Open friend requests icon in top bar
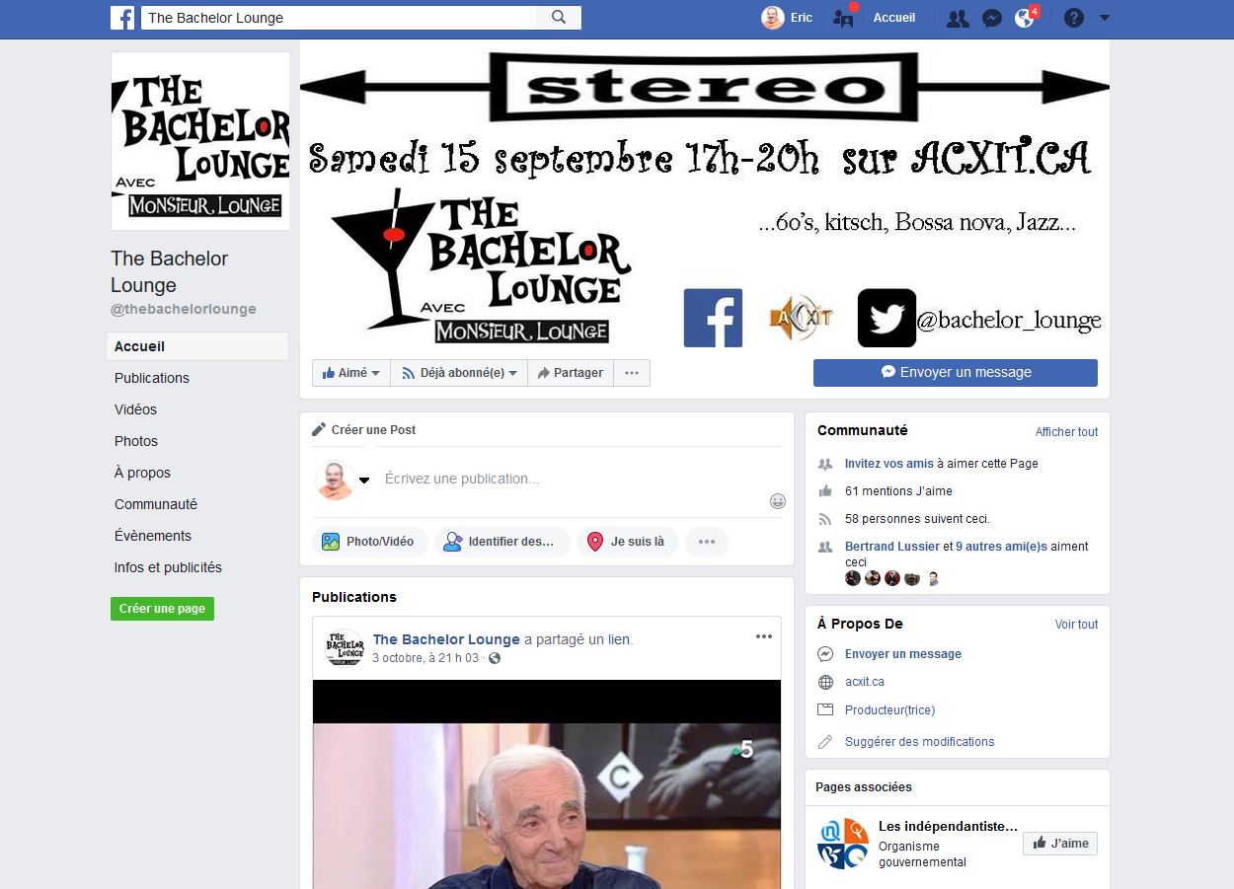Screen dimensions: 1234x889 point(957,18)
